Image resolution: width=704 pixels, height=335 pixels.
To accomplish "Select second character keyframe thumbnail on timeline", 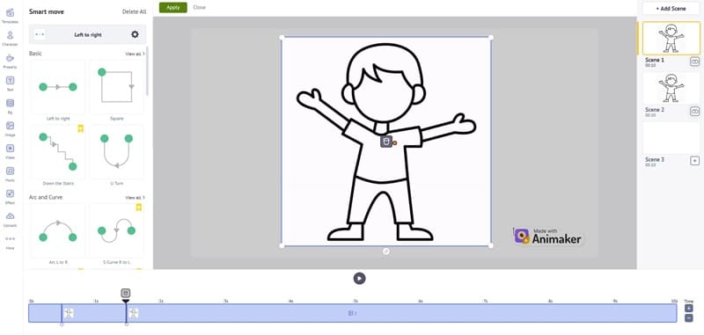I will click(x=134, y=313).
